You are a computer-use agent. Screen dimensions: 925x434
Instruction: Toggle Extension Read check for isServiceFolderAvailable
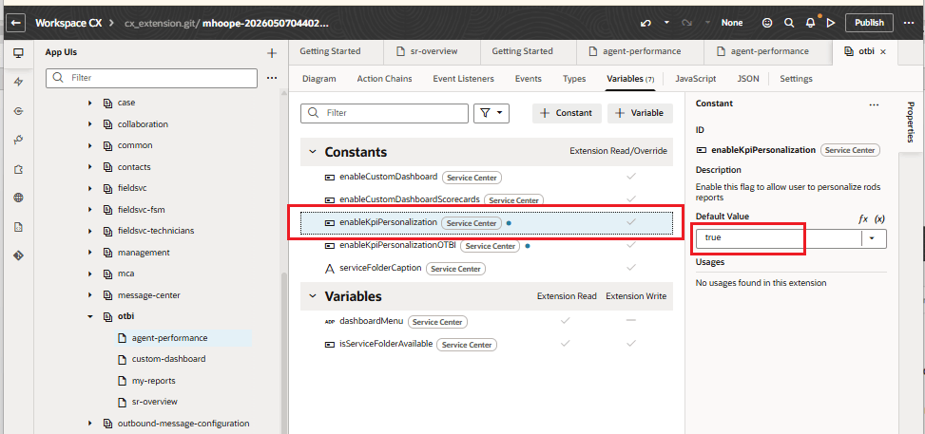[x=565, y=343]
